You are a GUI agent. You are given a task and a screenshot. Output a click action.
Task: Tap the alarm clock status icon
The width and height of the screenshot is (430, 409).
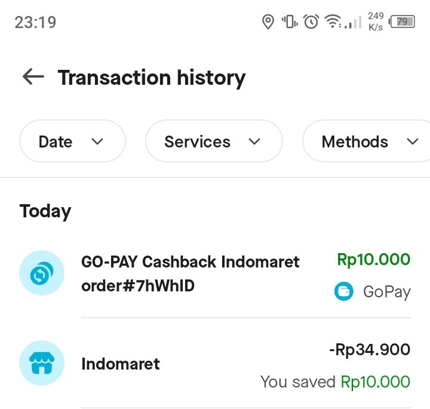coord(311,21)
